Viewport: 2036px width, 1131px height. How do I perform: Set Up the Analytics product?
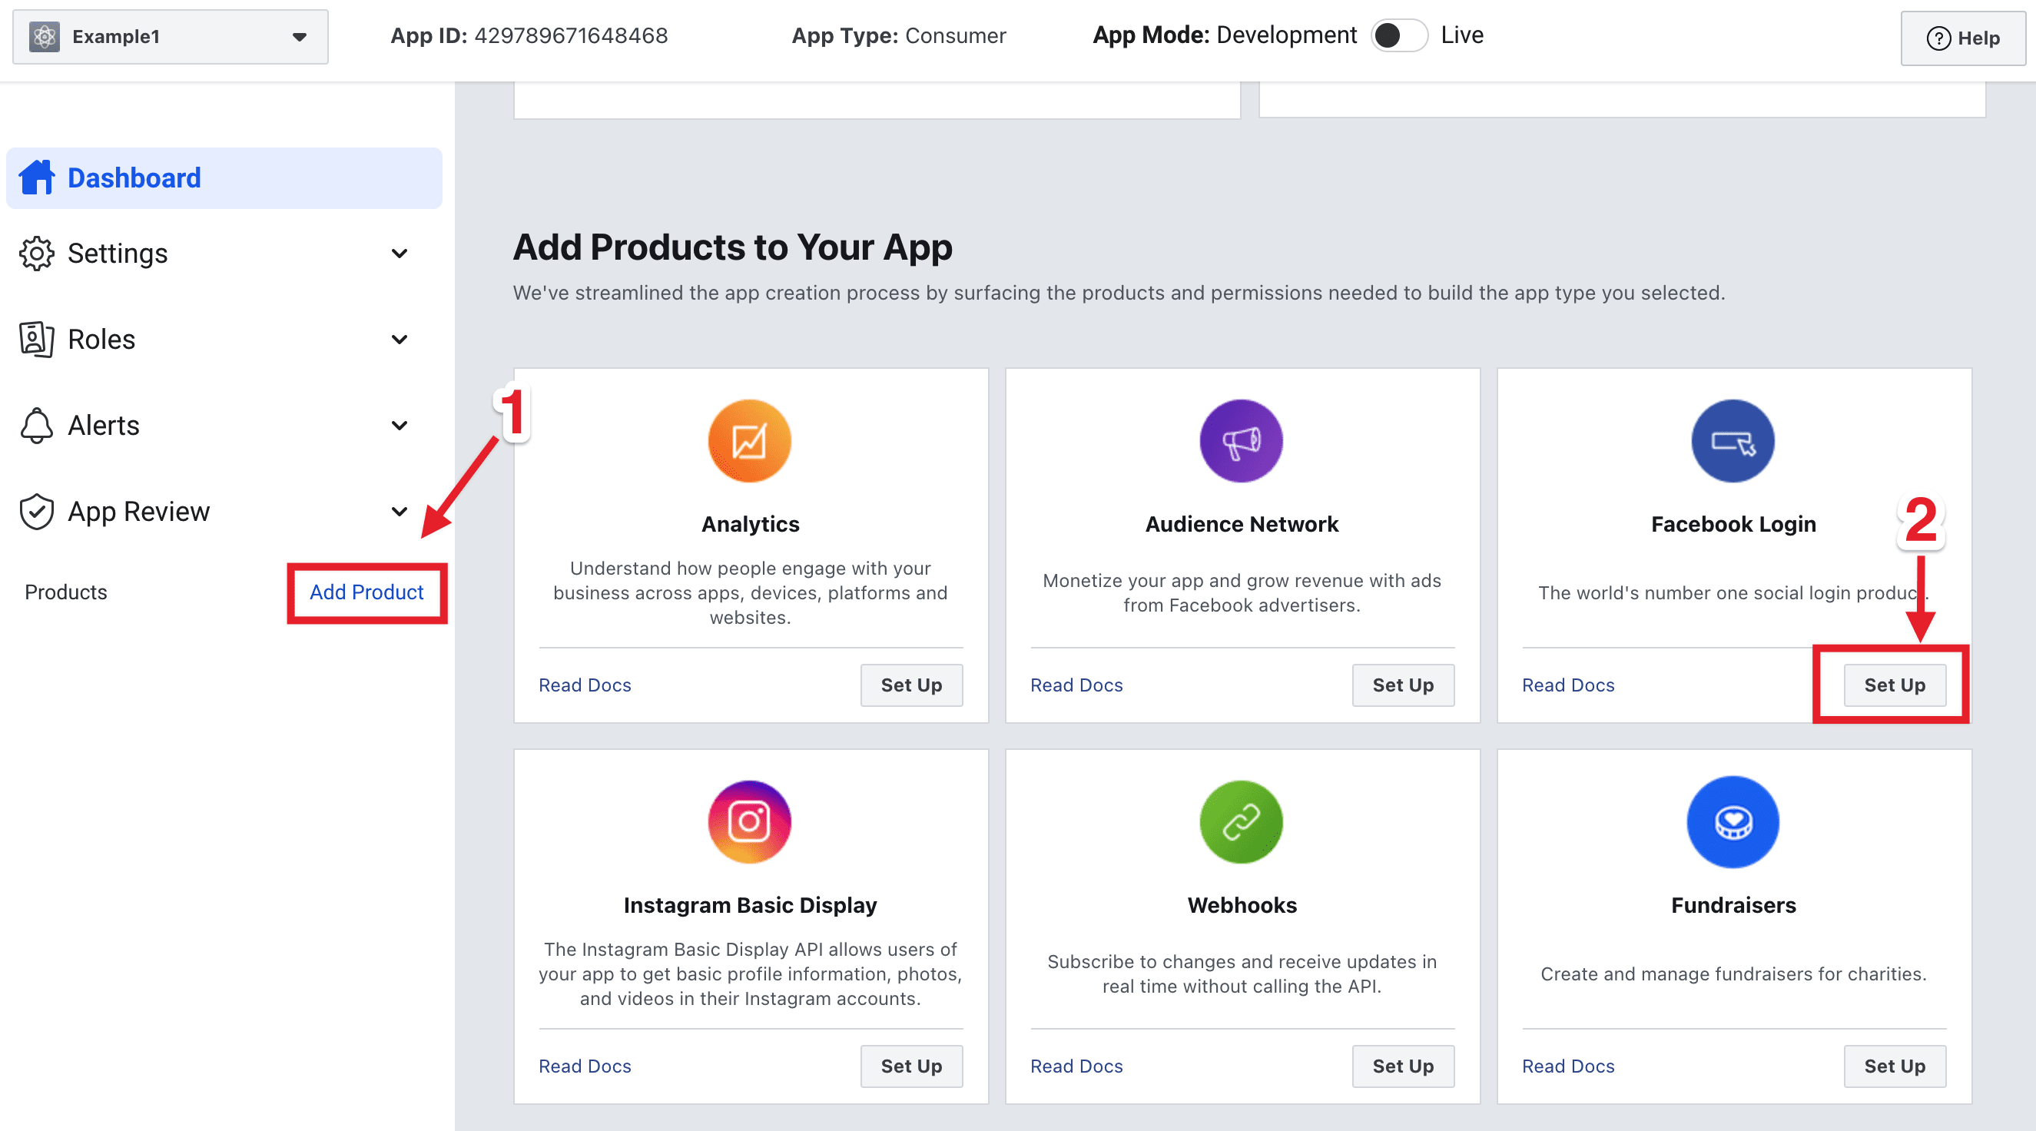pos(911,685)
